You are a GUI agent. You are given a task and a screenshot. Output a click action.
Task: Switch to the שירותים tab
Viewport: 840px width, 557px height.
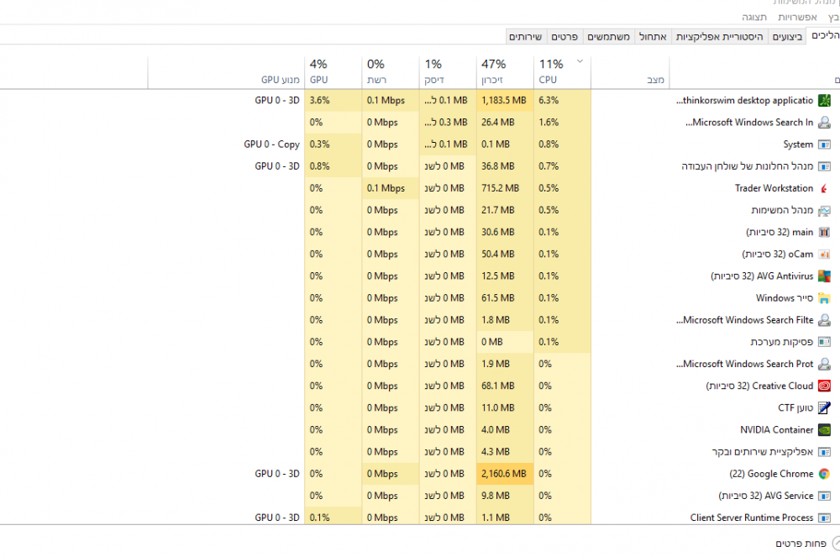point(526,36)
